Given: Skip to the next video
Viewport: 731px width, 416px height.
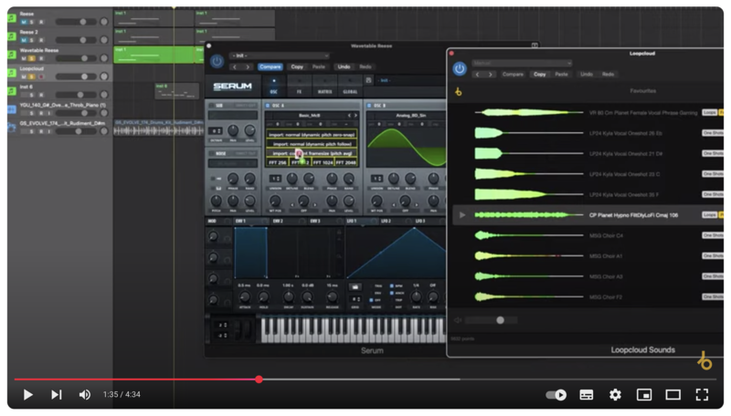Looking at the screenshot, I should point(57,395).
